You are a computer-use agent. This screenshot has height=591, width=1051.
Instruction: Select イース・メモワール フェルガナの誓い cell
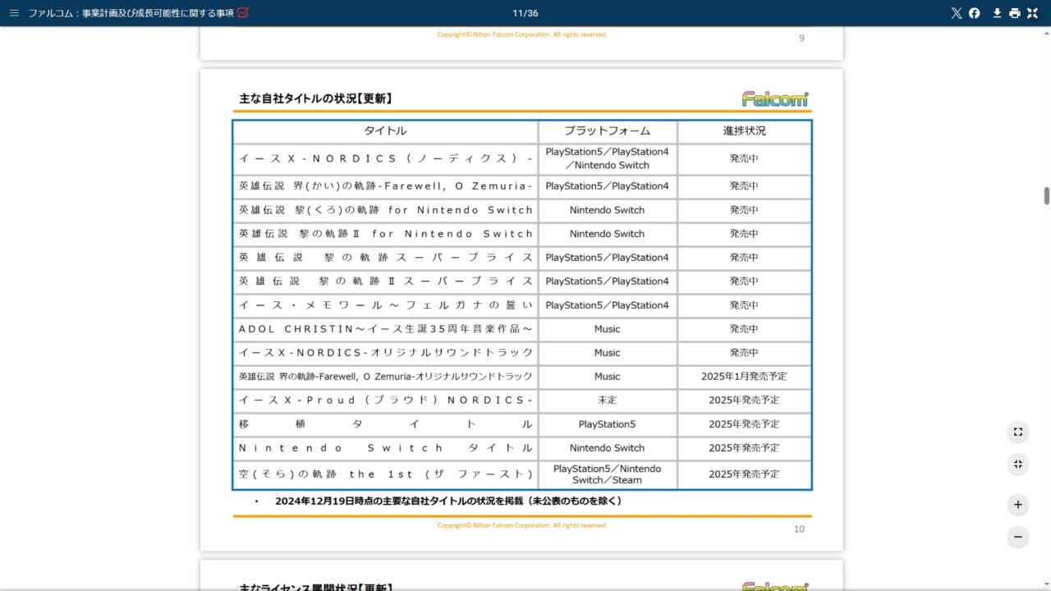point(385,305)
